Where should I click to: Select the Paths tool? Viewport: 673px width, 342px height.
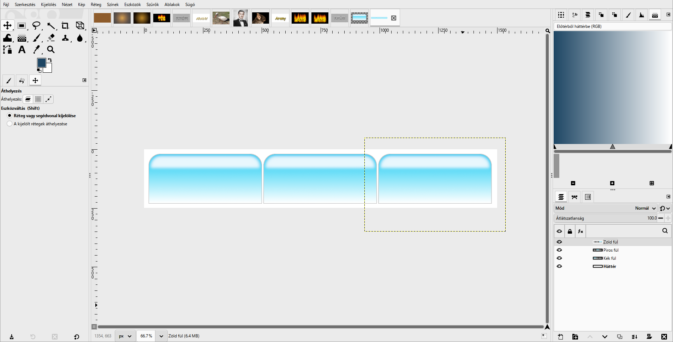7,50
